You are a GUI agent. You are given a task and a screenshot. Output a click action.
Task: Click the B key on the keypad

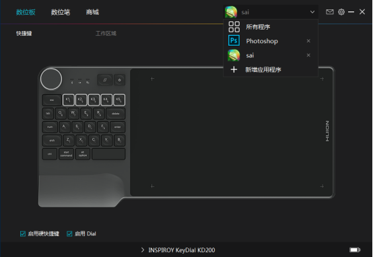click(119, 141)
